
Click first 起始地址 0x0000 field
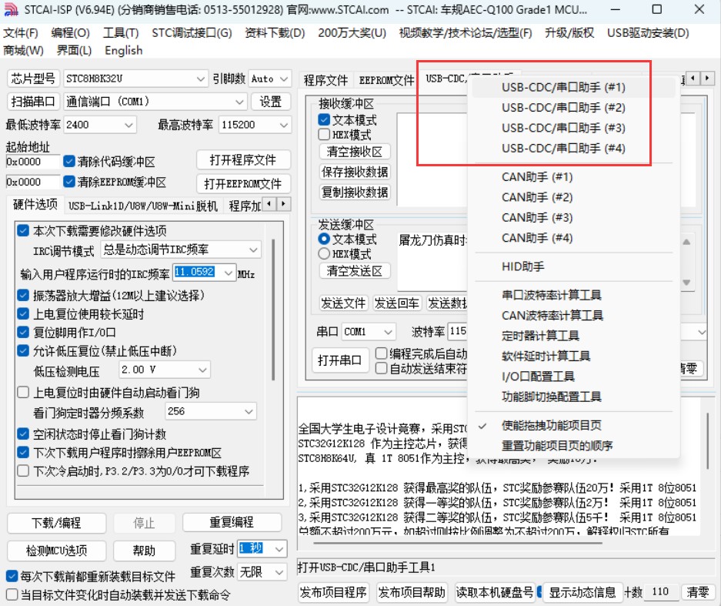(x=32, y=162)
